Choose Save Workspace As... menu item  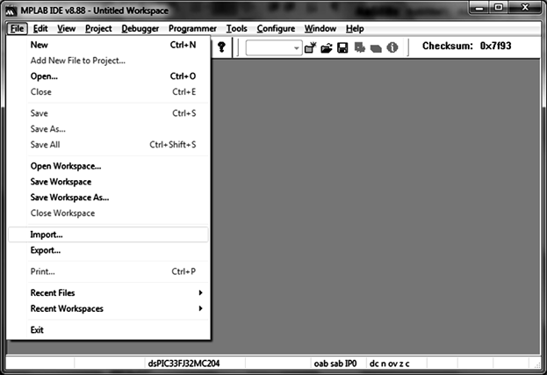109,198
